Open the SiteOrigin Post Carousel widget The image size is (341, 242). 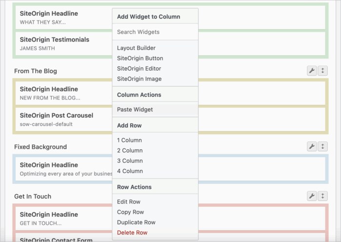click(x=64, y=120)
